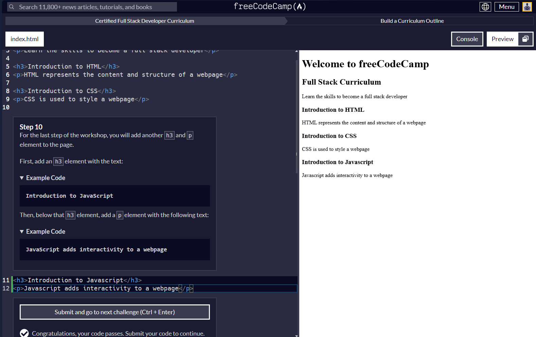The width and height of the screenshot is (536, 337).
Task: Click preview text Learn the skills
Action: pyautogui.click(x=355, y=96)
